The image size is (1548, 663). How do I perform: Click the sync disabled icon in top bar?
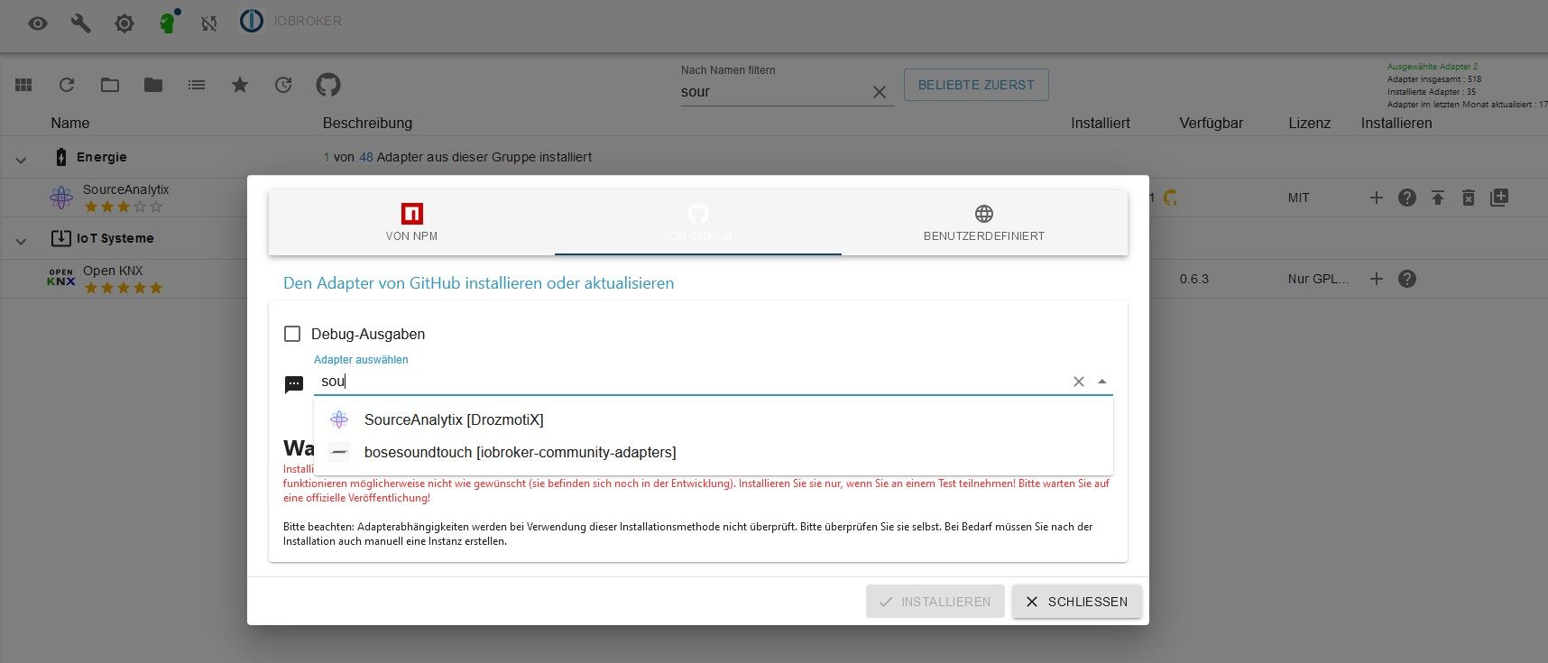209,23
